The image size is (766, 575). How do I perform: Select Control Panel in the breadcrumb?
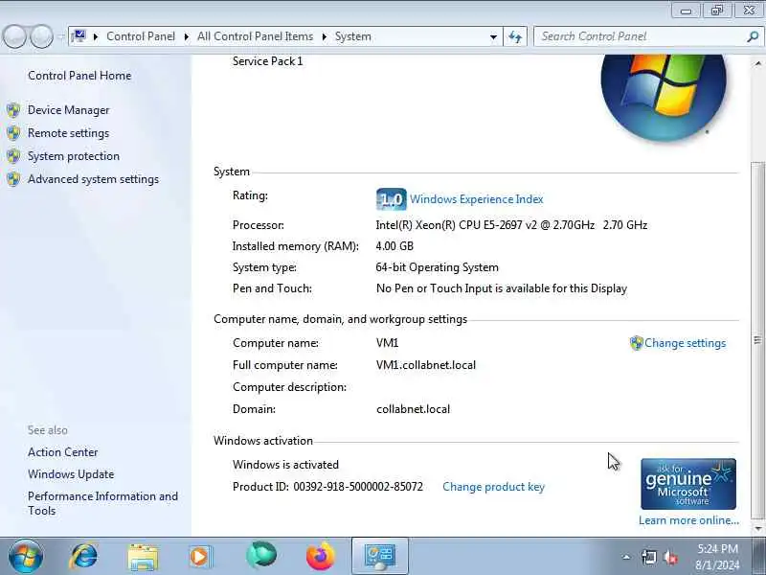click(141, 36)
